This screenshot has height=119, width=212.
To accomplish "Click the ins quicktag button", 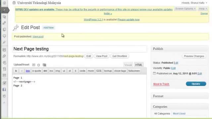I will [51, 71].
